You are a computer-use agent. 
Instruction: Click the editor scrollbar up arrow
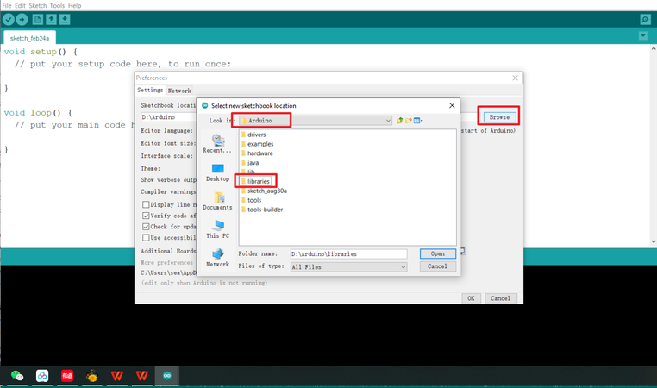[x=654, y=48]
